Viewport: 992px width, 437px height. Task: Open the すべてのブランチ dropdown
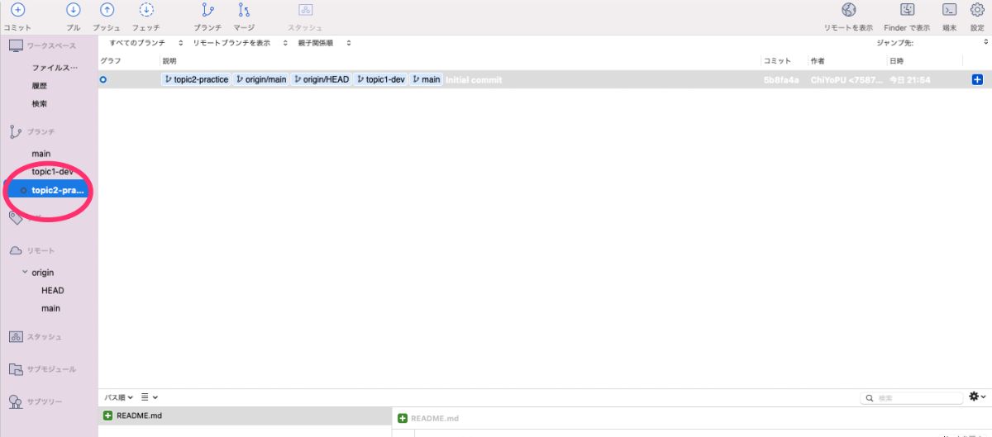[x=146, y=43]
